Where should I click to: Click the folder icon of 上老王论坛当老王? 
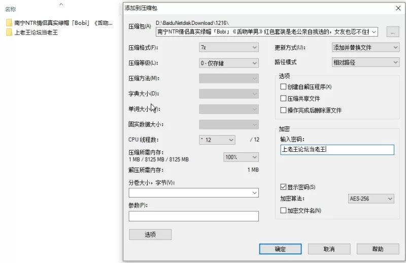[x=9, y=32]
